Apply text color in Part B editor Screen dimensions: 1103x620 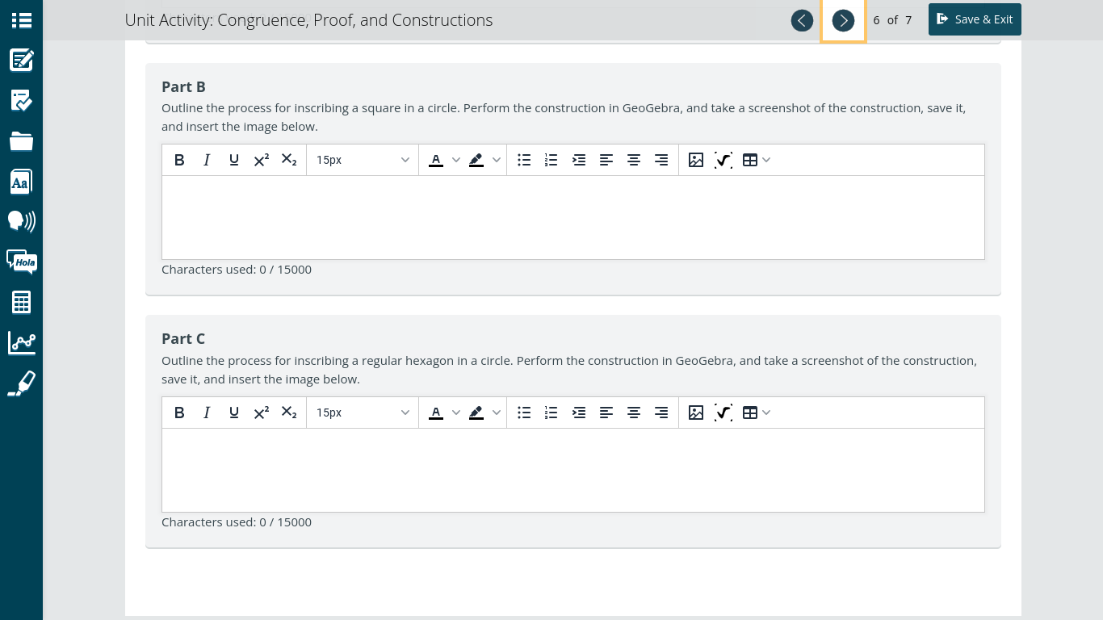436,160
